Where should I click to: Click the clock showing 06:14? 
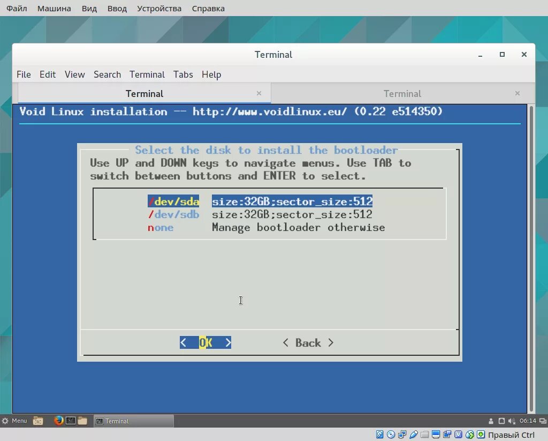click(527, 421)
